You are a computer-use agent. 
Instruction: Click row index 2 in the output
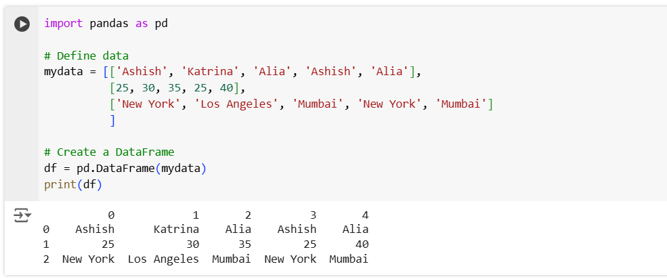click(x=46, y=259)
